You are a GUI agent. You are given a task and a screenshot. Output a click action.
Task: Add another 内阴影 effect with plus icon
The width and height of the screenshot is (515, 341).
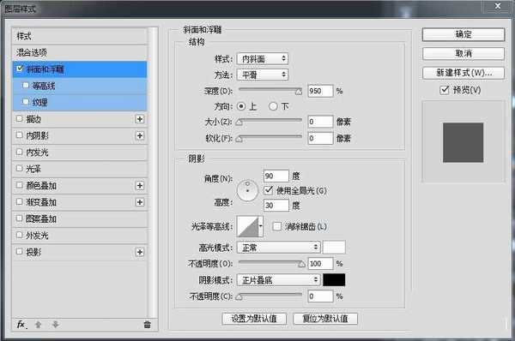140,135
